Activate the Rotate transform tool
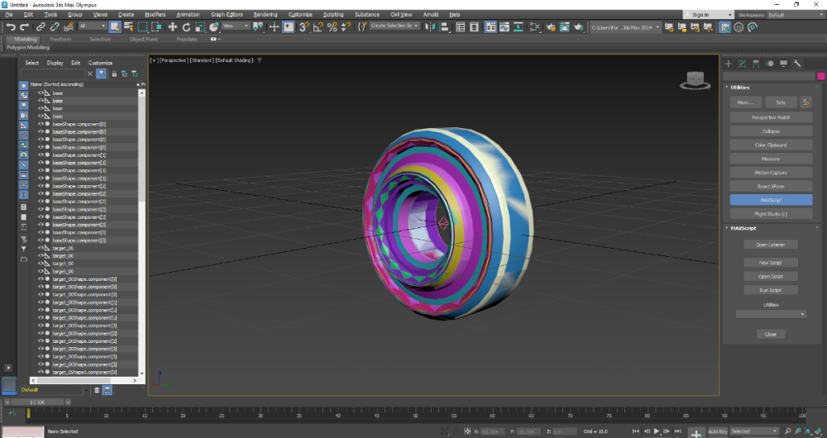This screenshot has width=827, height=438. [x=186, y=27]
